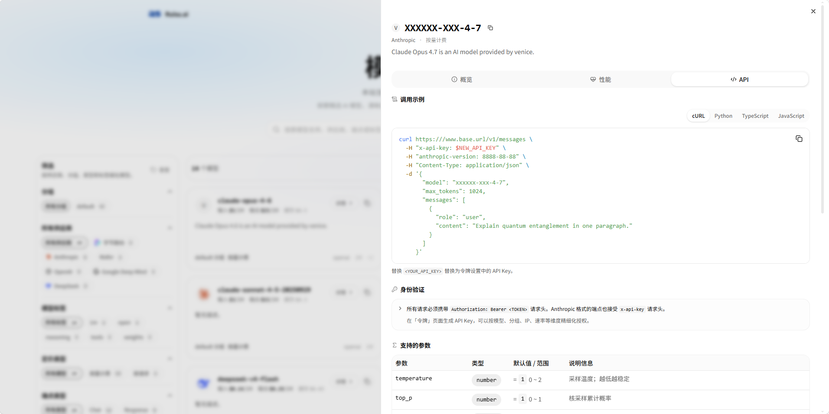Click the "参数" column header

(x=401, y=363)
